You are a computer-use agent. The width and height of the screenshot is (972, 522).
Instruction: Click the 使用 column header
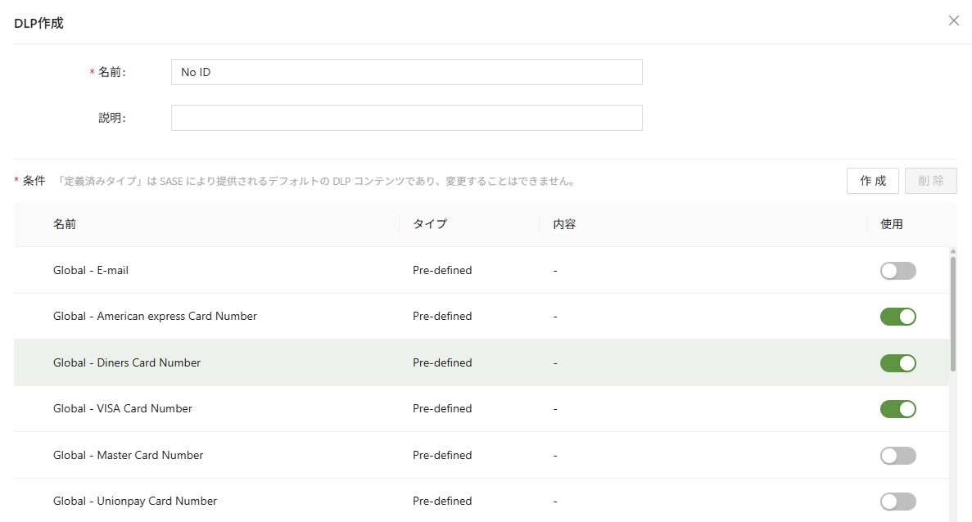point(891,223)
